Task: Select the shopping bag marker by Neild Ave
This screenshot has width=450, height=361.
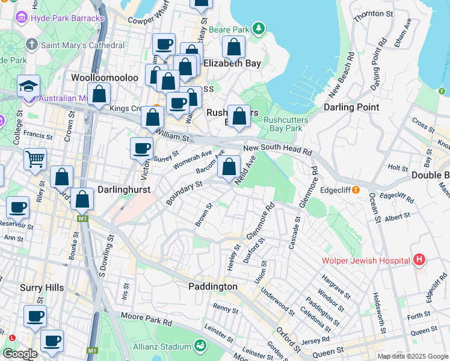Action: (229, 167)
